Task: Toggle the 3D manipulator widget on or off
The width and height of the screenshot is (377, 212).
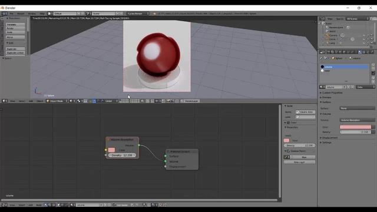Action: (90, 101)
